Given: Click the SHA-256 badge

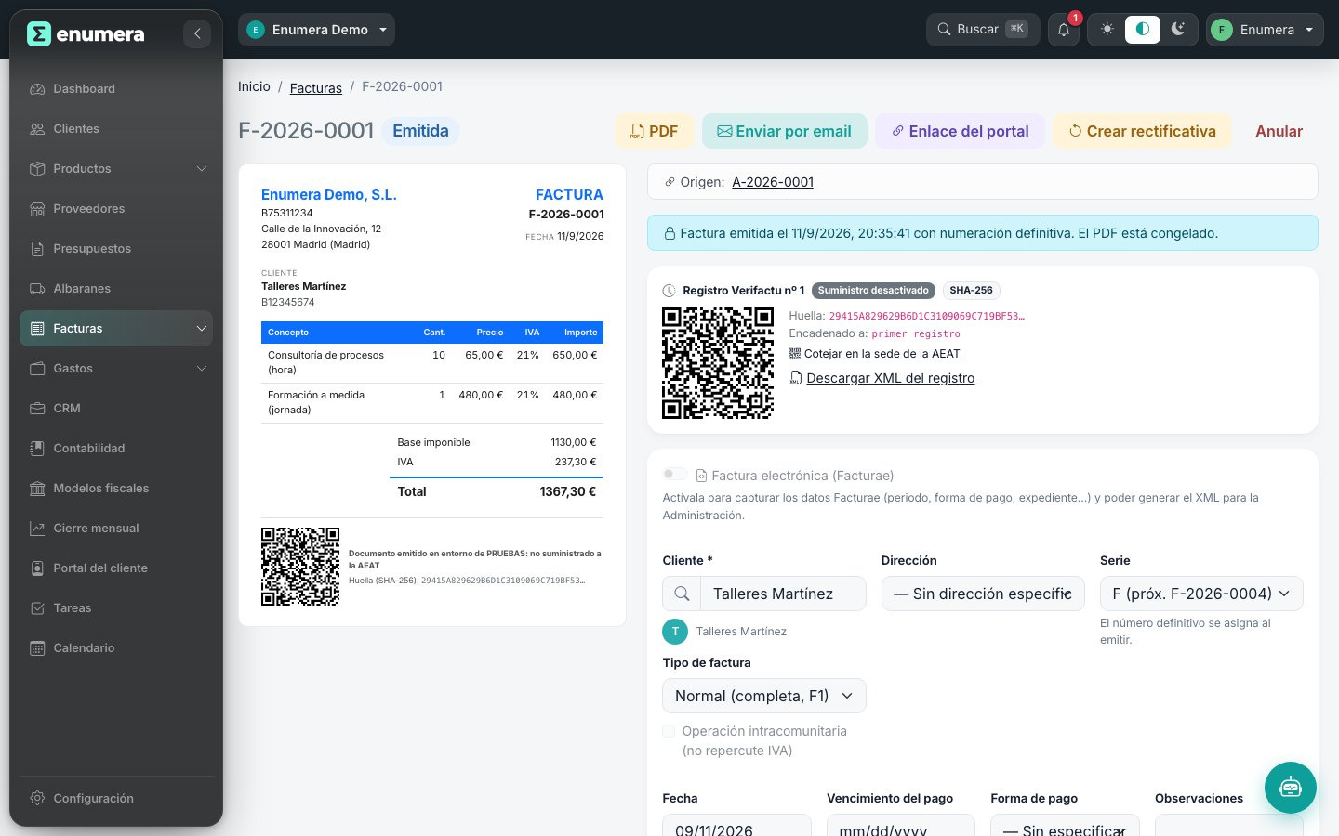Looking at the screenshot, I should (971, 291).
